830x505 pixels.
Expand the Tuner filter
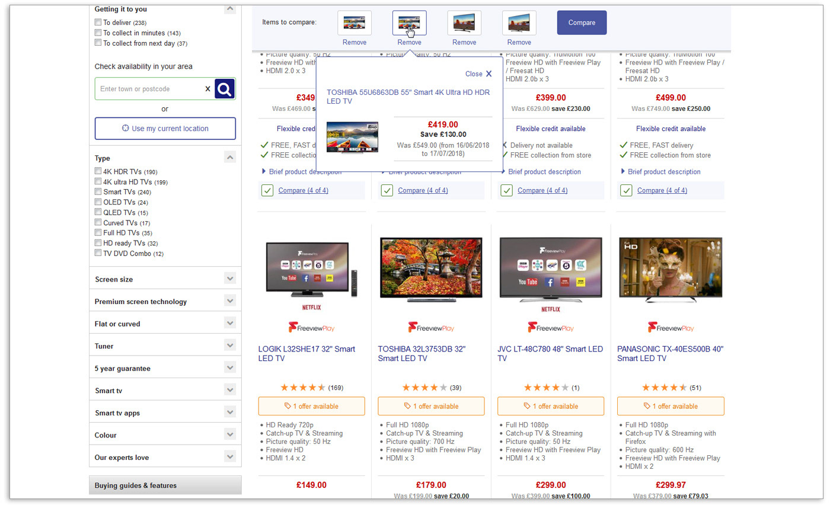click(x=230, y=345)
